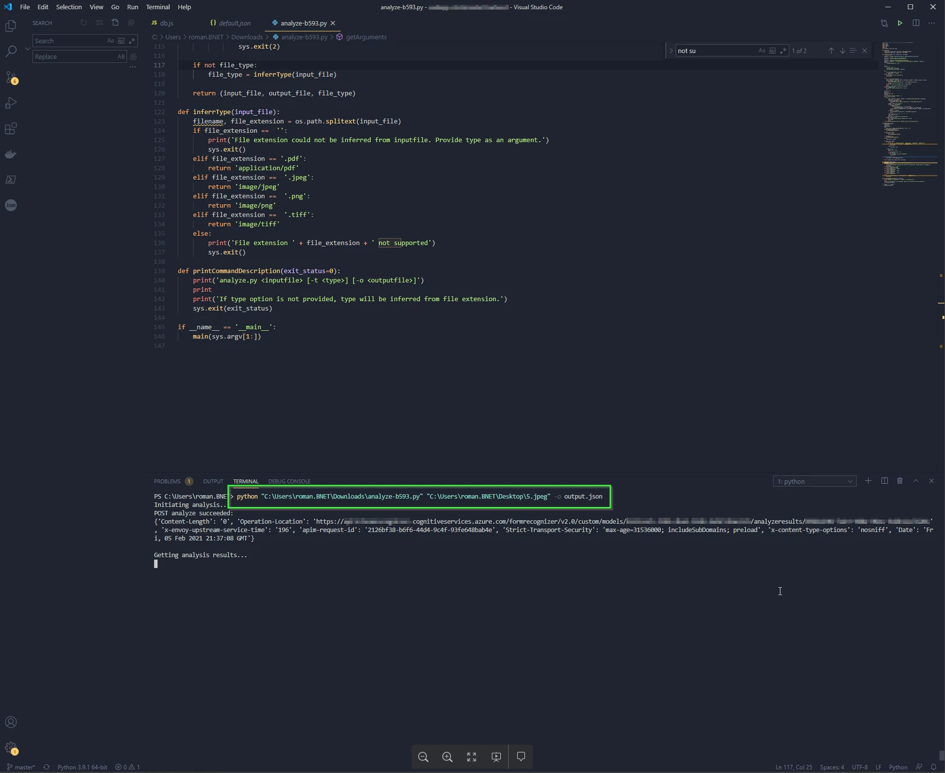This screenshot has height=773, width=945.
Task: Collapse the Replace row in Search sidebar
Action: pos(27,49)
